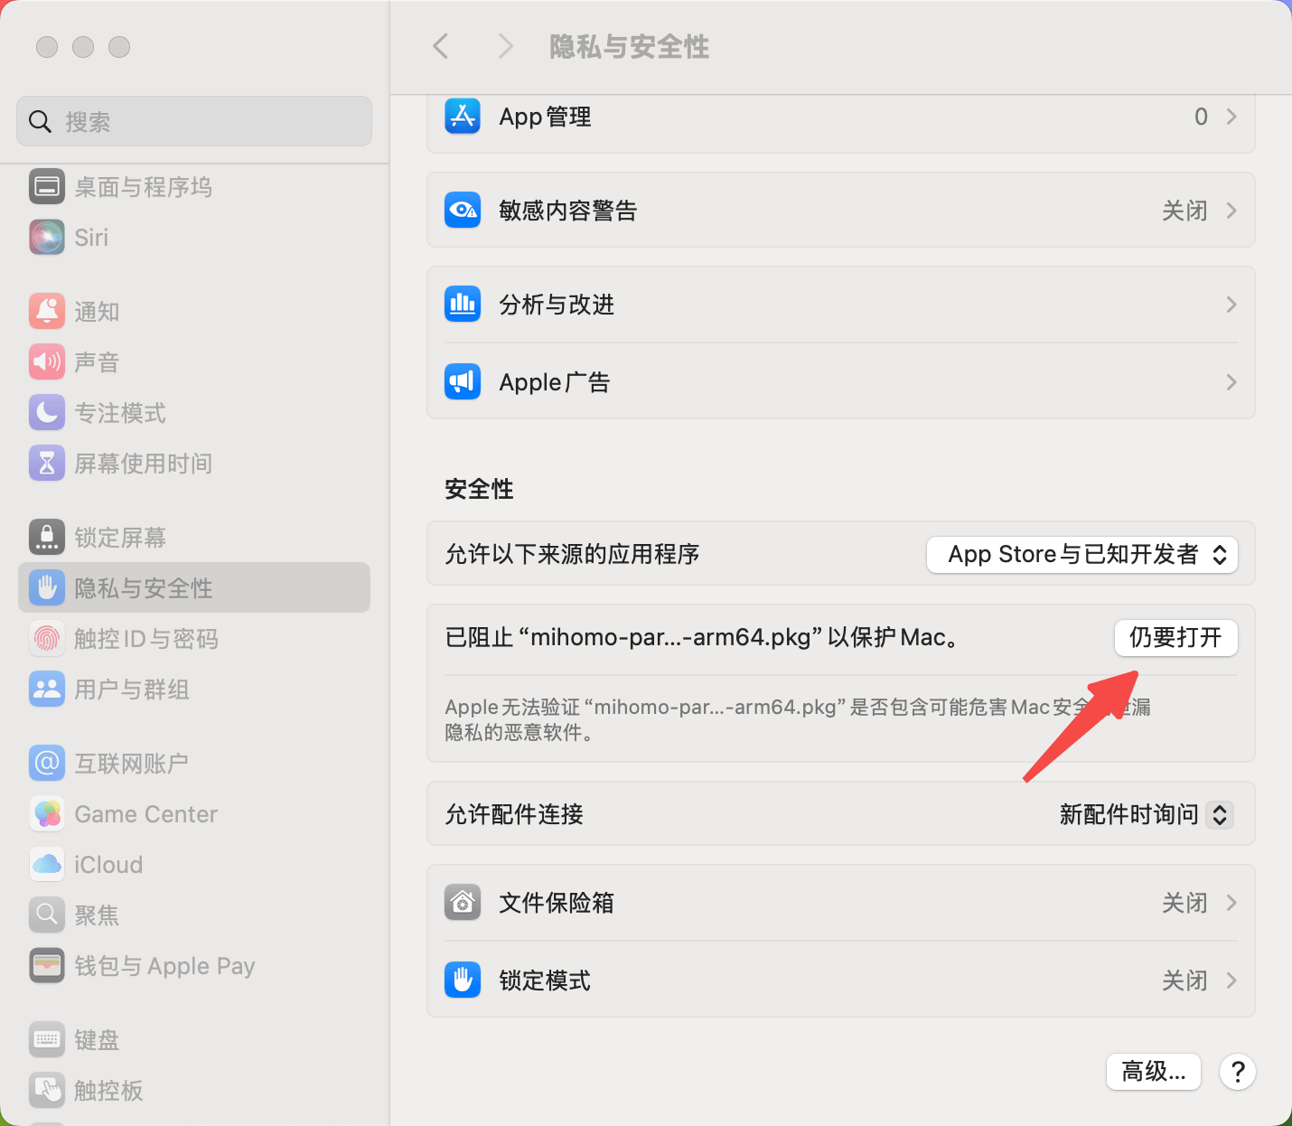This screenshot has height=1126, width=1292.
Task: Click the search field in sidebar
Action: (x=194, y=121)
